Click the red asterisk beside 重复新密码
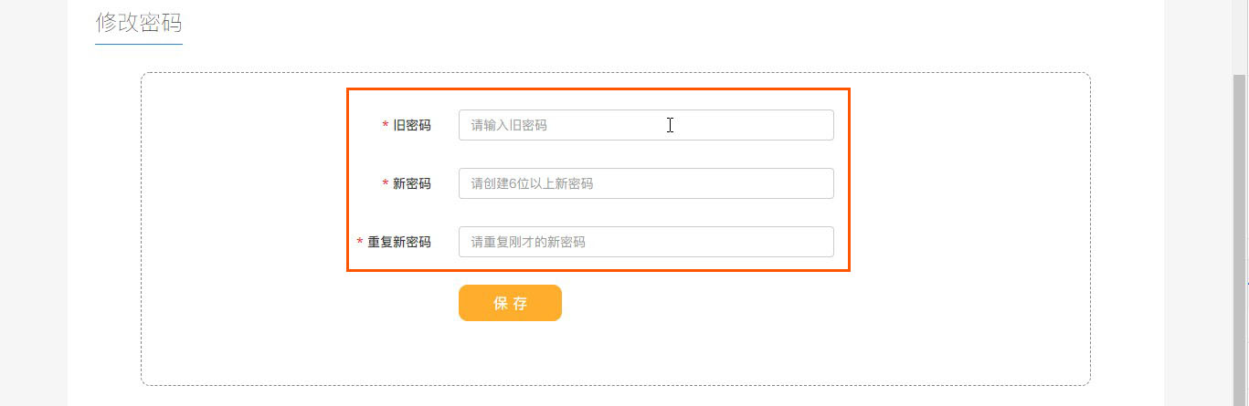 click(360, 243)
